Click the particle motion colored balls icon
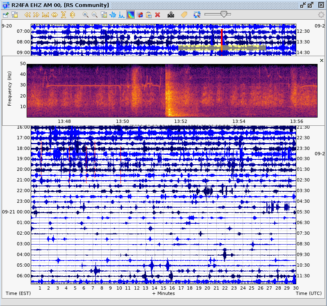 [140, 15]
